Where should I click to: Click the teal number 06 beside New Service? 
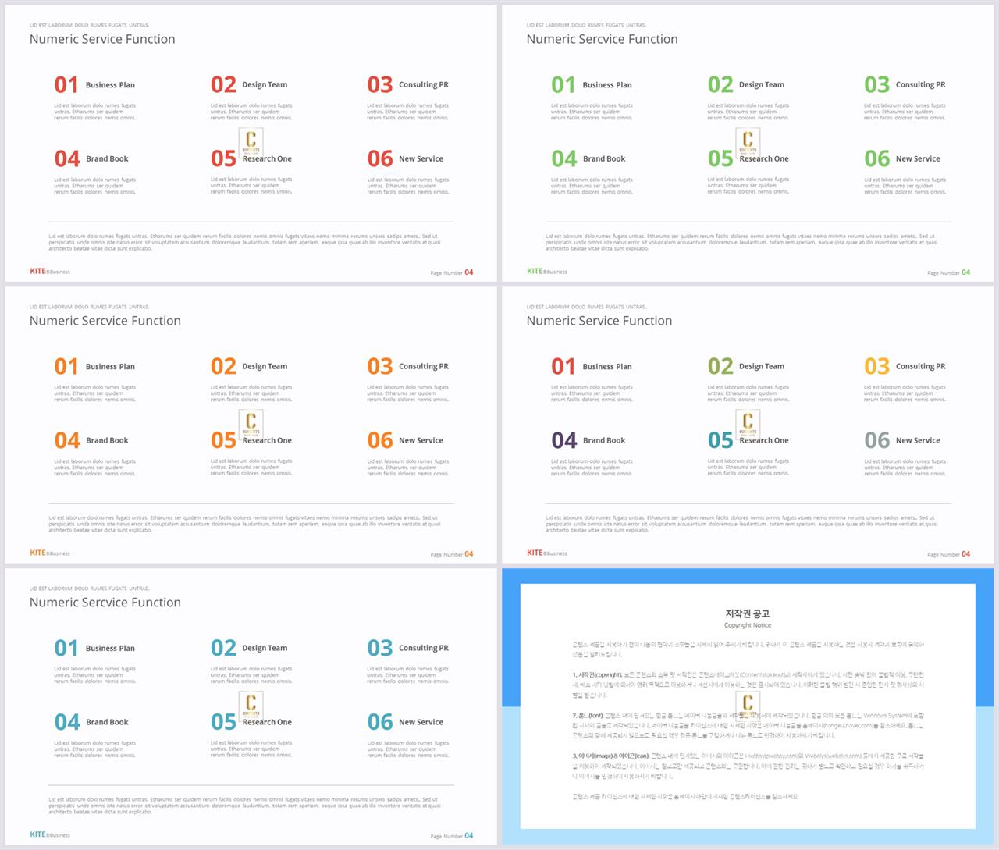tap(380, 722)
